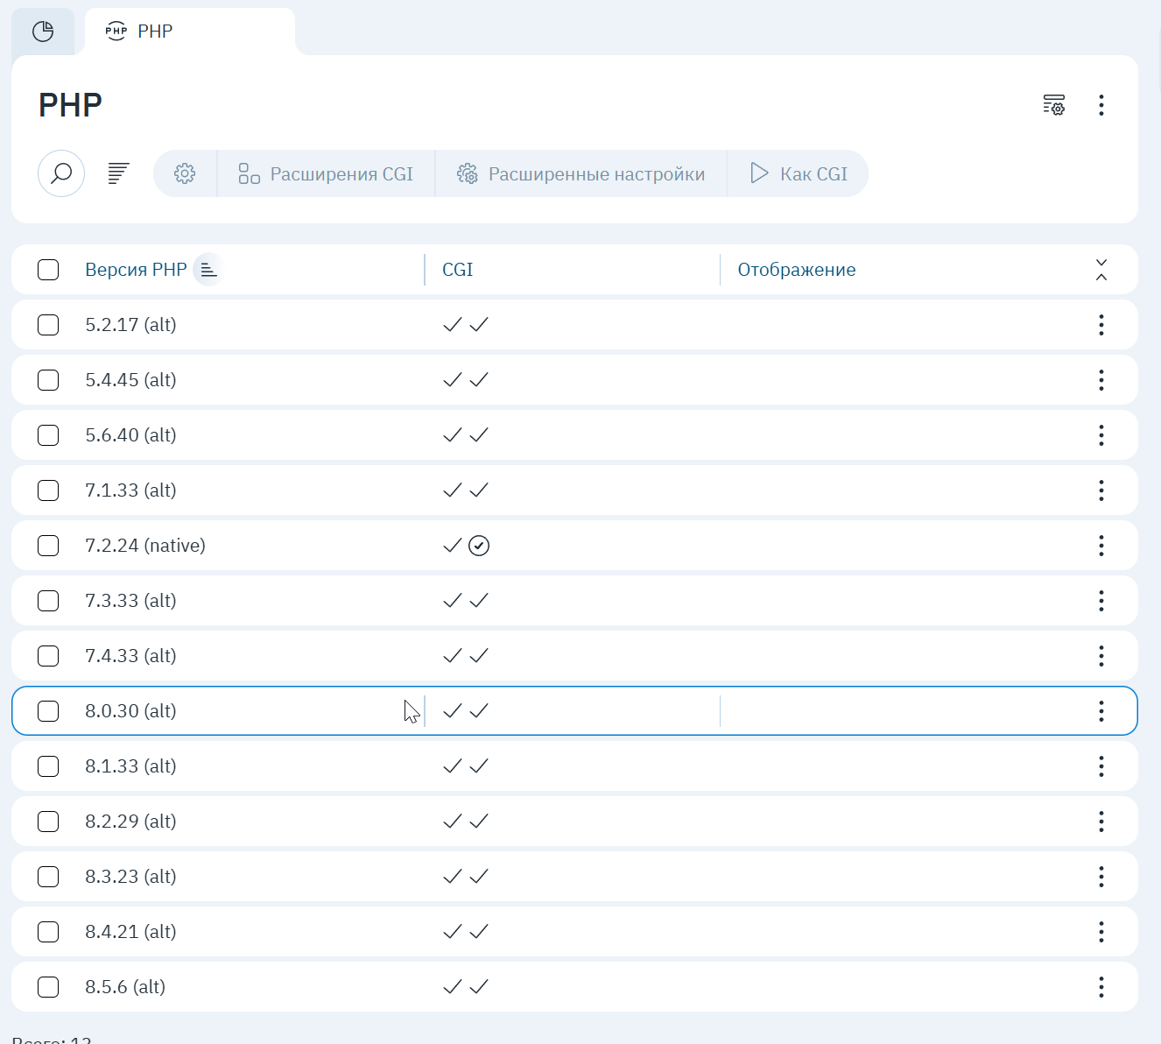The height and width of the screenshot is (1044, 1161).
Task: Click the search magnifier button
Action: click(x=61, y=173)
